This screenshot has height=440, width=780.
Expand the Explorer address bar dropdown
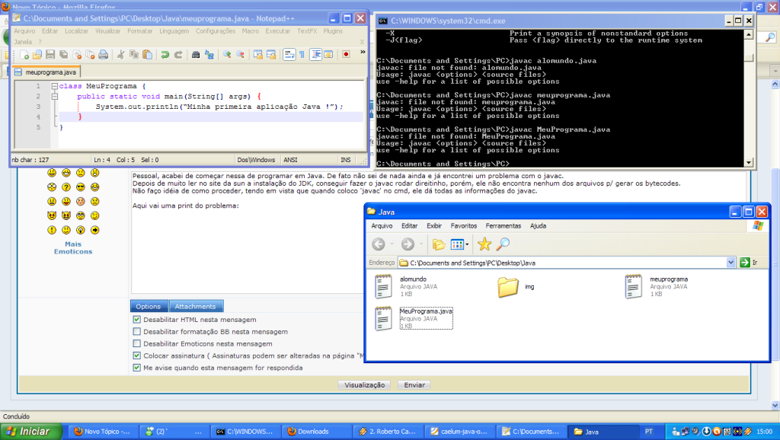(730, 263)
